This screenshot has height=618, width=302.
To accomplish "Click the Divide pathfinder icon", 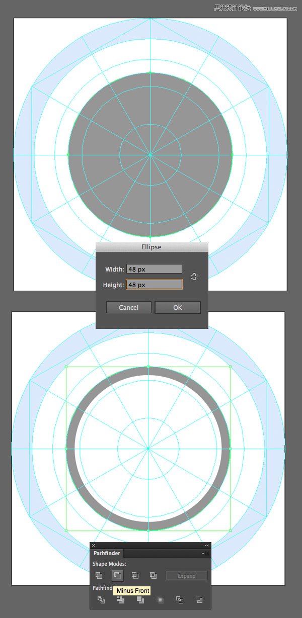I will point(101,599).
